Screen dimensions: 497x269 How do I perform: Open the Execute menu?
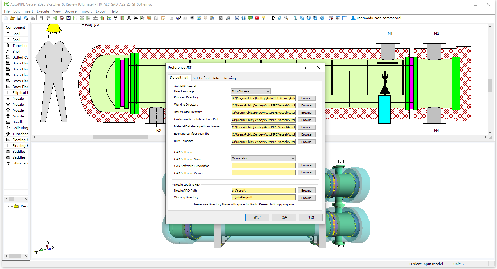point(43,11)
